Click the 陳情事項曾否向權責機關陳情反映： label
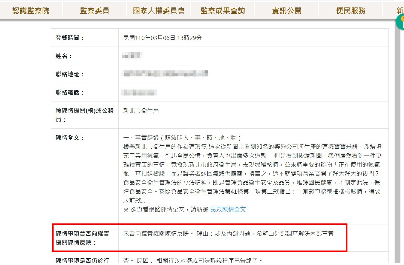The width and height of the screenshot is (404, 265). [82, 238]
